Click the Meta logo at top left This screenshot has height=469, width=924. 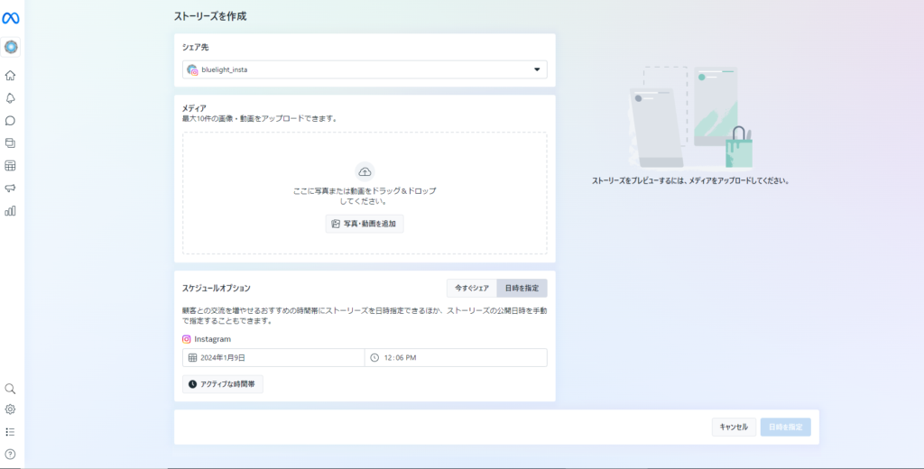[11, 18]
